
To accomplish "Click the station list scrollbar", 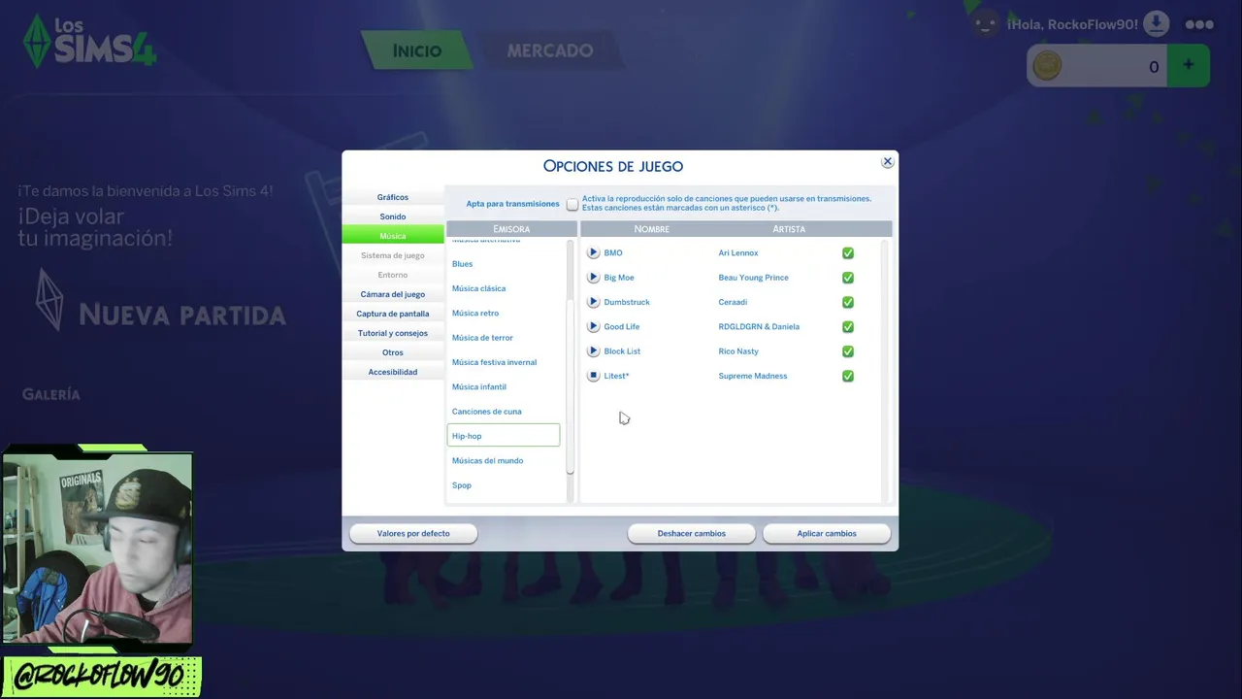I will 571,384.
